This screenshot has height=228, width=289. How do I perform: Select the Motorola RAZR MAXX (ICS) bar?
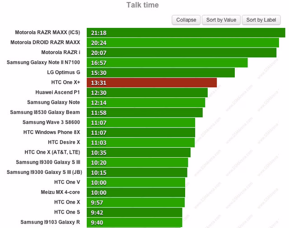point(186,33)
